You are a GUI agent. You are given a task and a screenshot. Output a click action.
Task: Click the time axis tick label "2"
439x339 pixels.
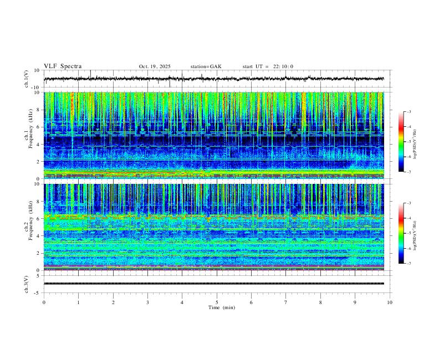pos(113,302)
